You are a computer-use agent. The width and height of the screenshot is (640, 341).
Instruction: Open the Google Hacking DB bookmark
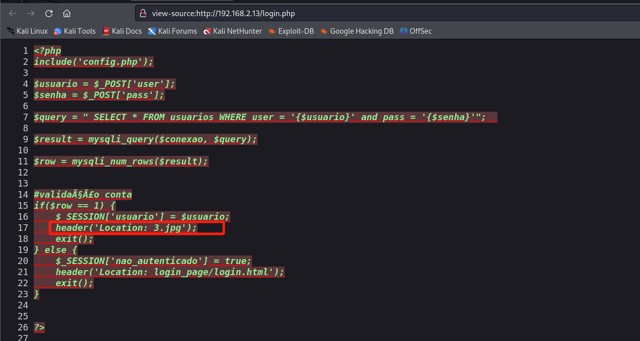pyautogui.click(x=357, y=31)
